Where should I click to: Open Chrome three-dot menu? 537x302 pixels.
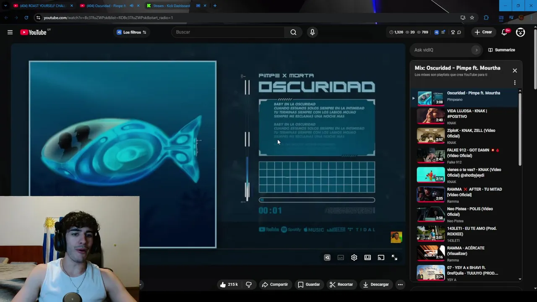(532, 18)
